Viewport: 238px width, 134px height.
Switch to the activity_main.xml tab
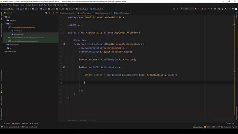[68, 13]
